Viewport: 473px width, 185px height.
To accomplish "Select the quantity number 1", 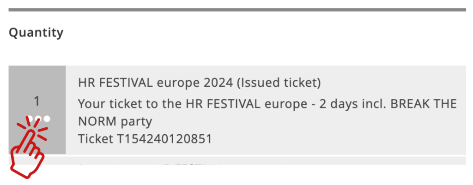I will coord(37,101).
